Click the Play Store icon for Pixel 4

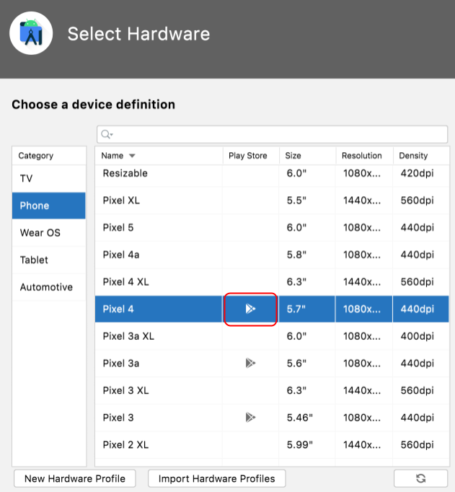coord(250,309)
